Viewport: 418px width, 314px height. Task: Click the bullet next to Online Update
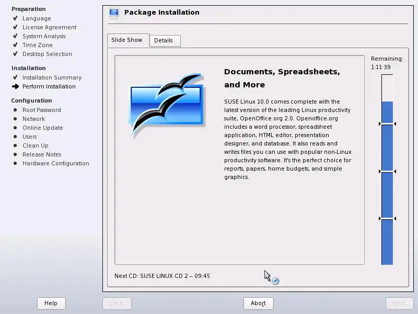[x=15, y=128]
